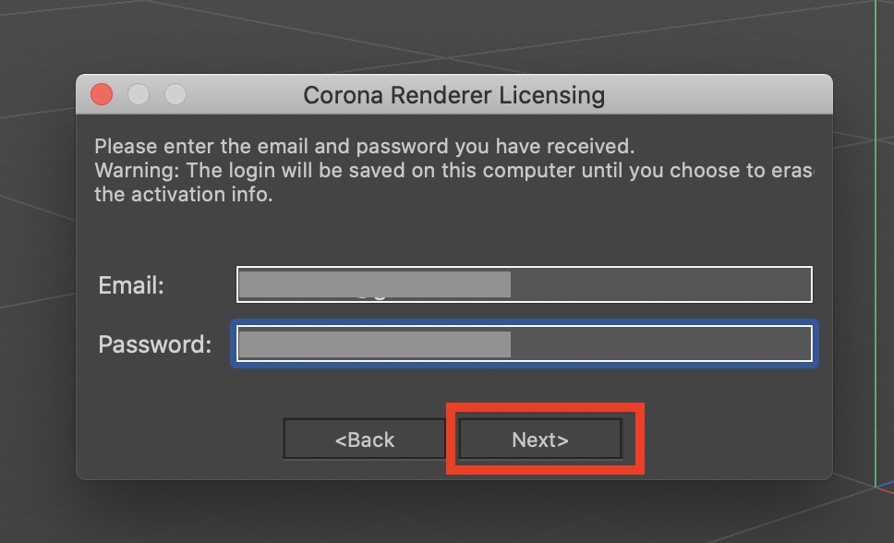Click the Password: label
Viewport: 894px width, 543px height.
[154, 344]
